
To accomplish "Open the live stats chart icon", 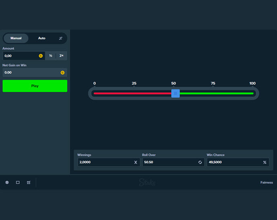I will click(x=29, y=182).
